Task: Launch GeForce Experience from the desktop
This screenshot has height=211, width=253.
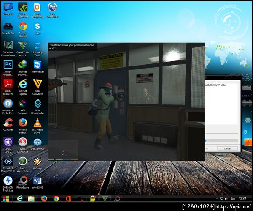Action: point(23,10)
